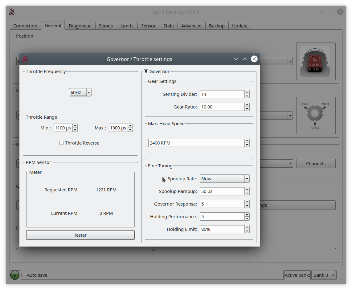The width and height of the screenshot is (352, 290).
Task: Switch to the Diagnostic tab
Action: (x=80, y=26)
